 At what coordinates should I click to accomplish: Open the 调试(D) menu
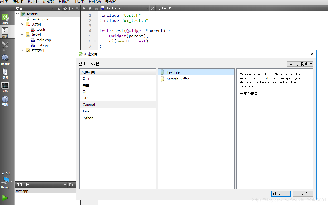point(49,2)
